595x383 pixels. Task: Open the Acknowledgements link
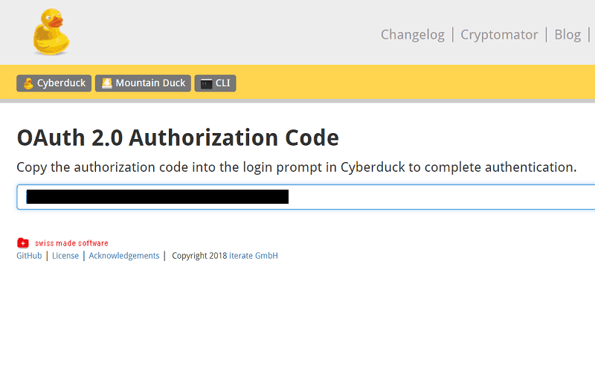pos(124,256)
